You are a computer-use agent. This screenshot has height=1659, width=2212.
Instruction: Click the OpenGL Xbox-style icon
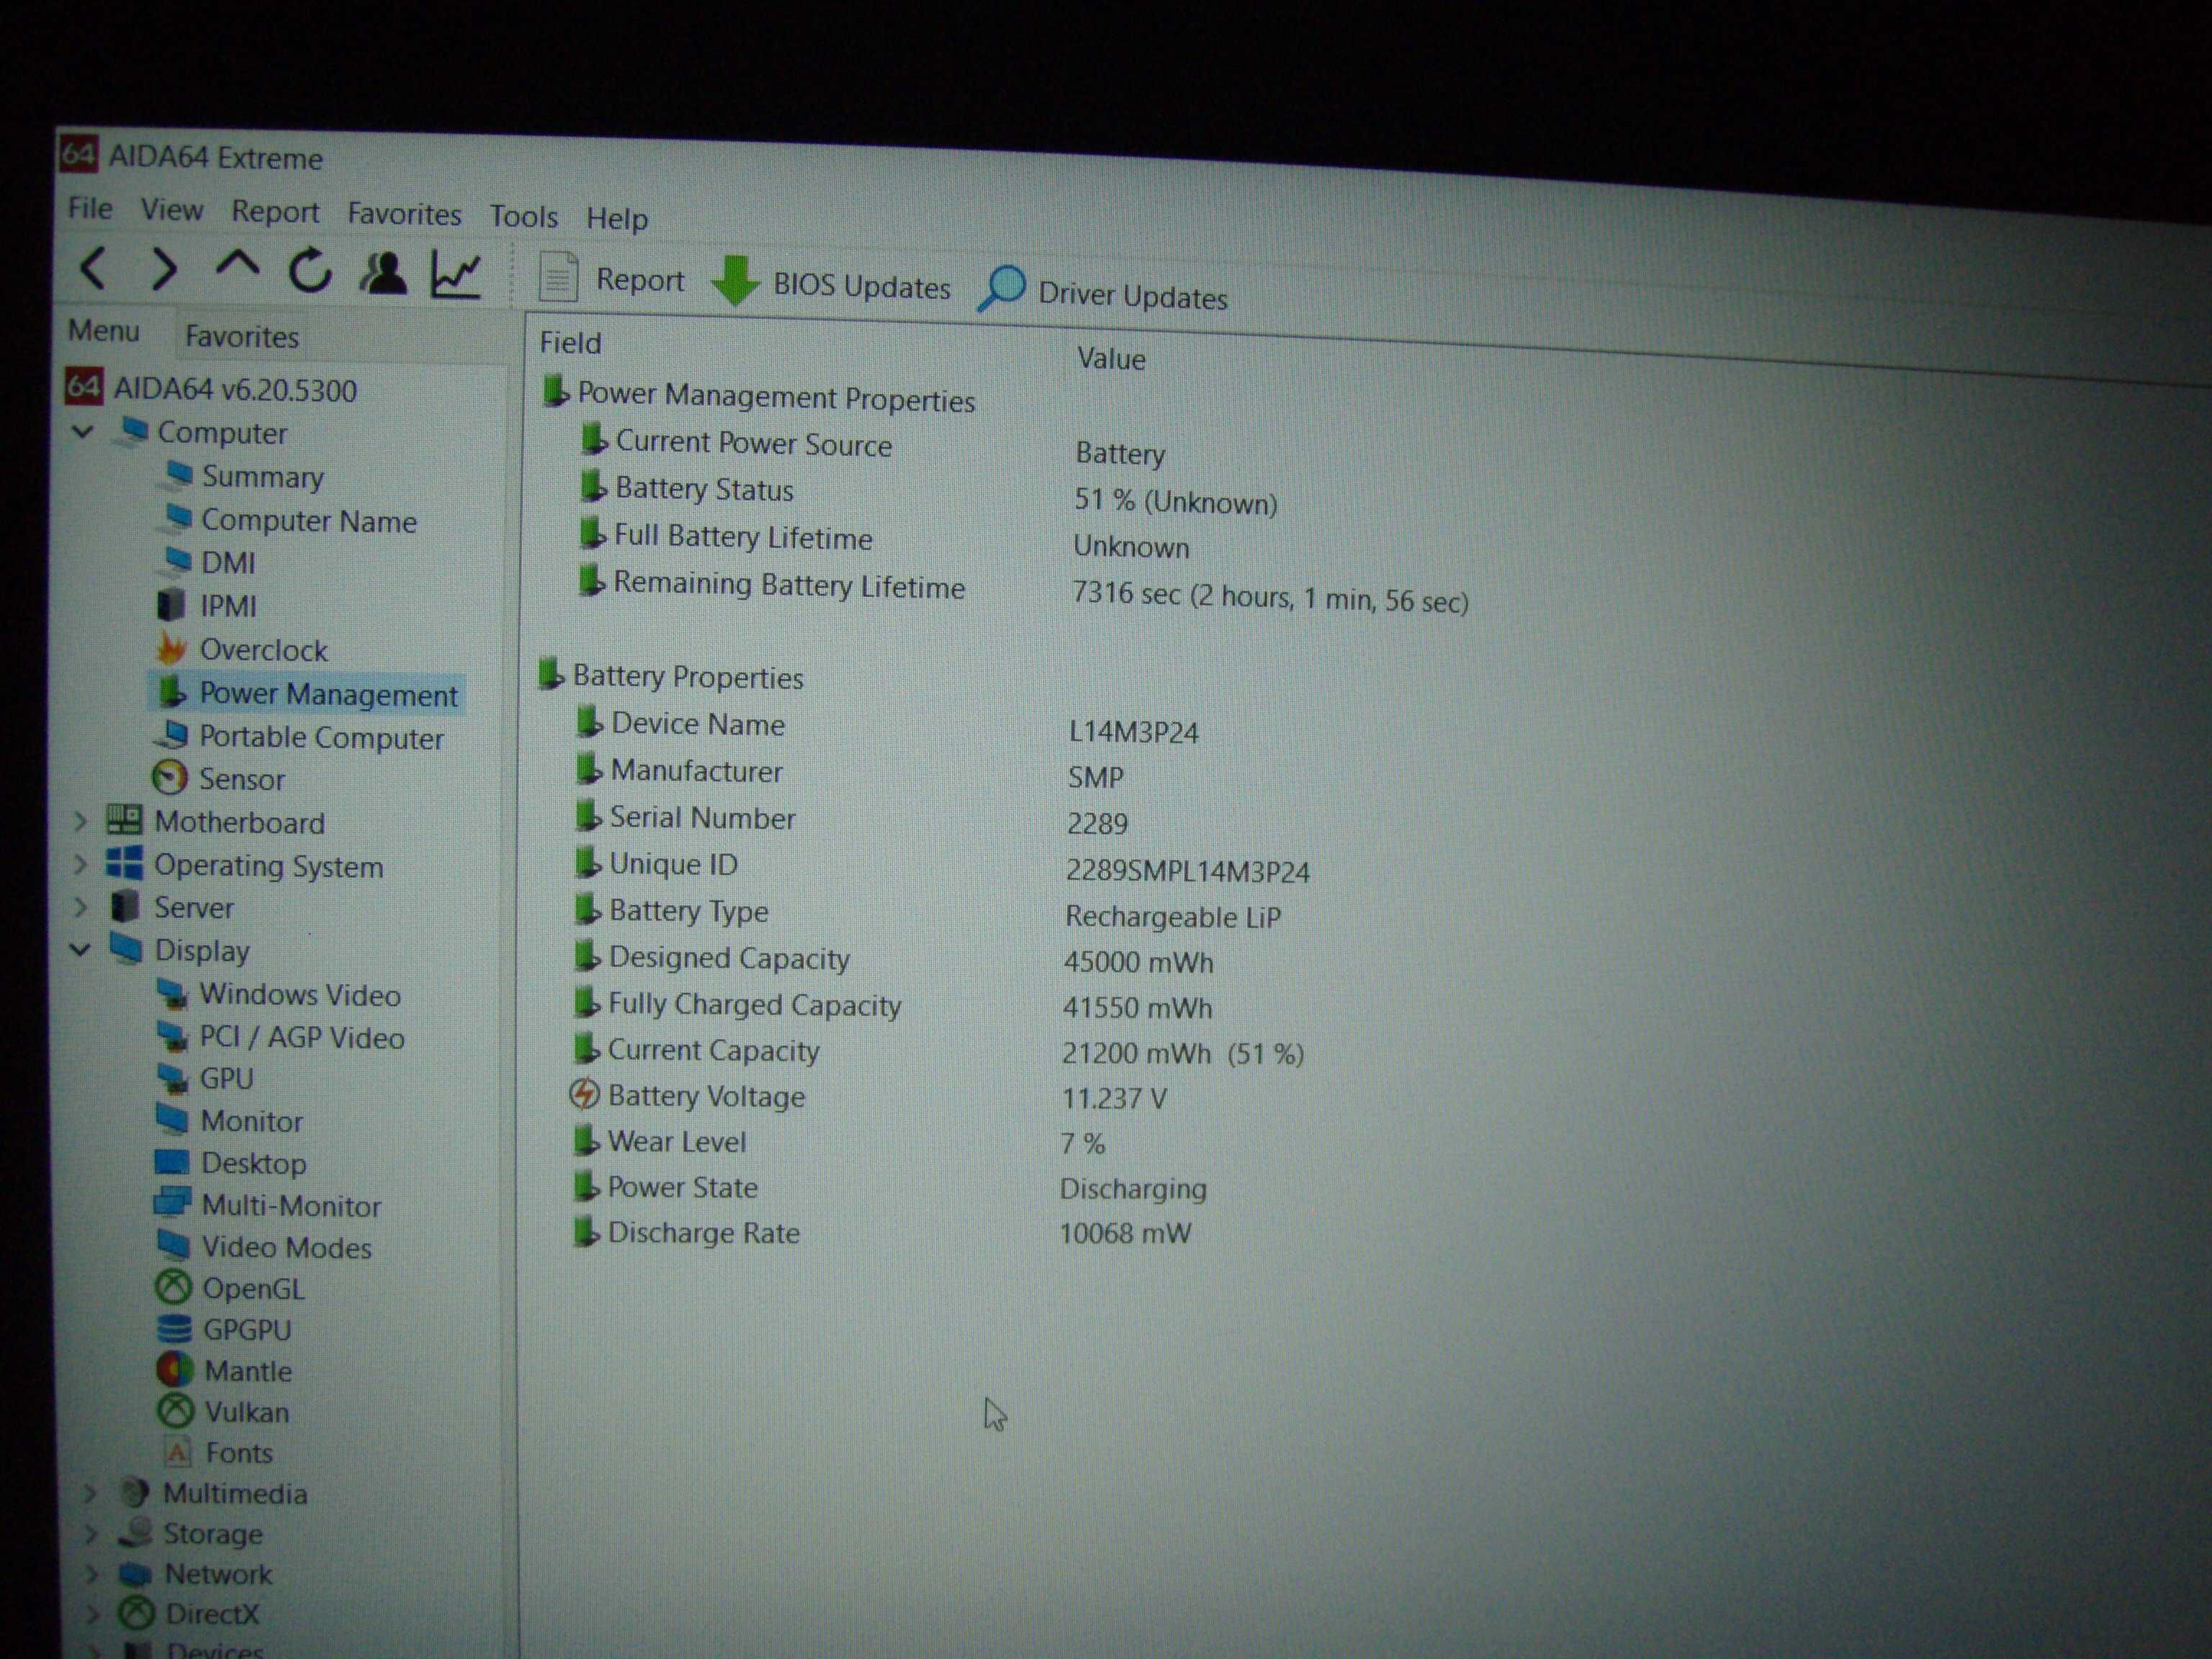click(x=174, y=1287)
